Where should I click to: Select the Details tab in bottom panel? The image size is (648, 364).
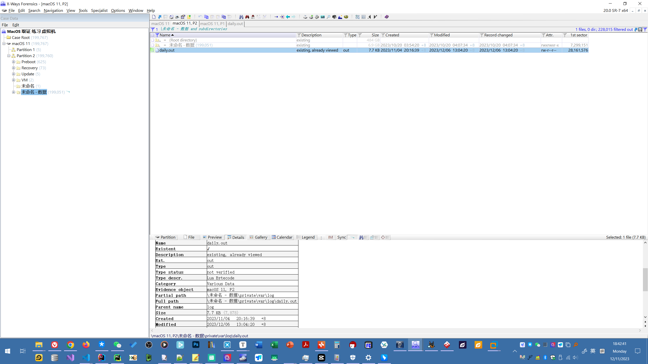(x=236, y=237)
